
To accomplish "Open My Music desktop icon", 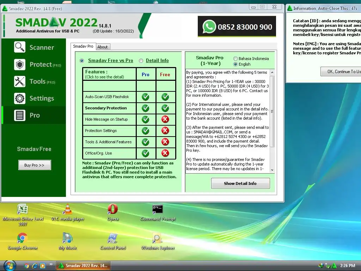I will [x=67, y=241].
